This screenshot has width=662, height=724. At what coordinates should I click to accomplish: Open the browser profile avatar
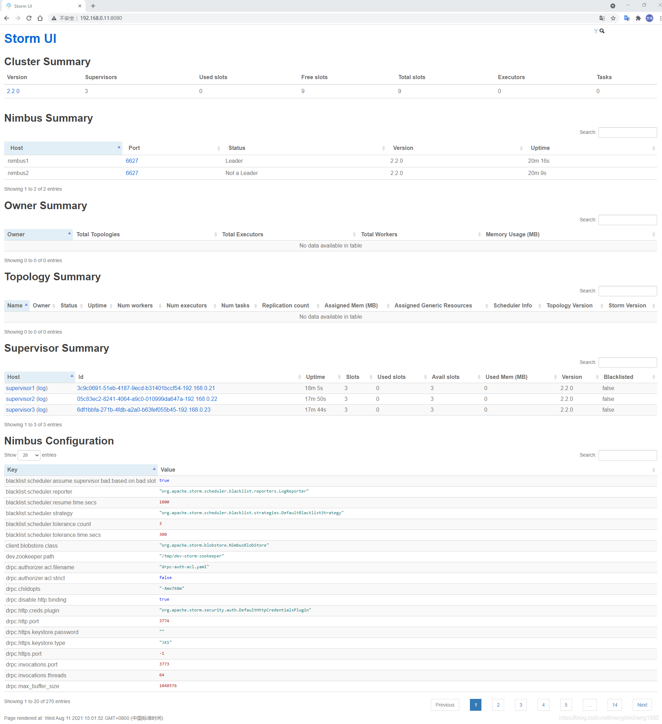coord(649,18)
